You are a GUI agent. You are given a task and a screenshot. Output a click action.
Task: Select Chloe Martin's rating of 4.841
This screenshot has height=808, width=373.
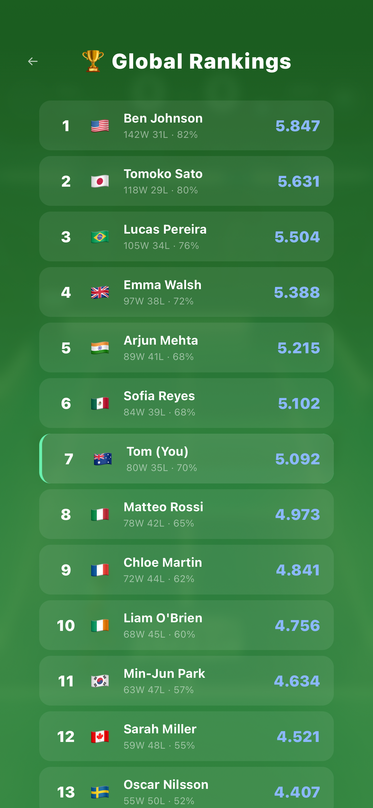coord(297,570)
